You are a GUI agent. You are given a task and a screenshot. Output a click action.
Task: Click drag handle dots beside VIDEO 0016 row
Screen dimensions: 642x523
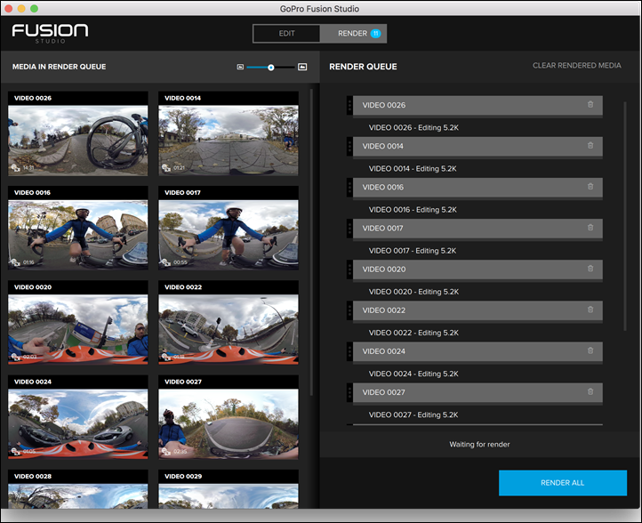point(349,187)
